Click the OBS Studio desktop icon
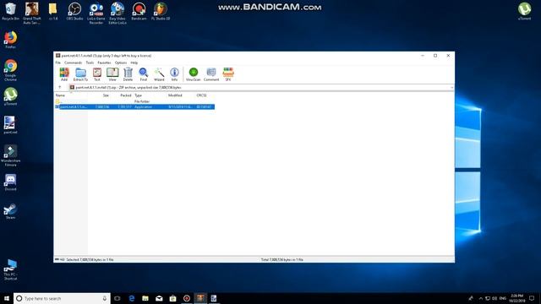 tap(74, 12)
